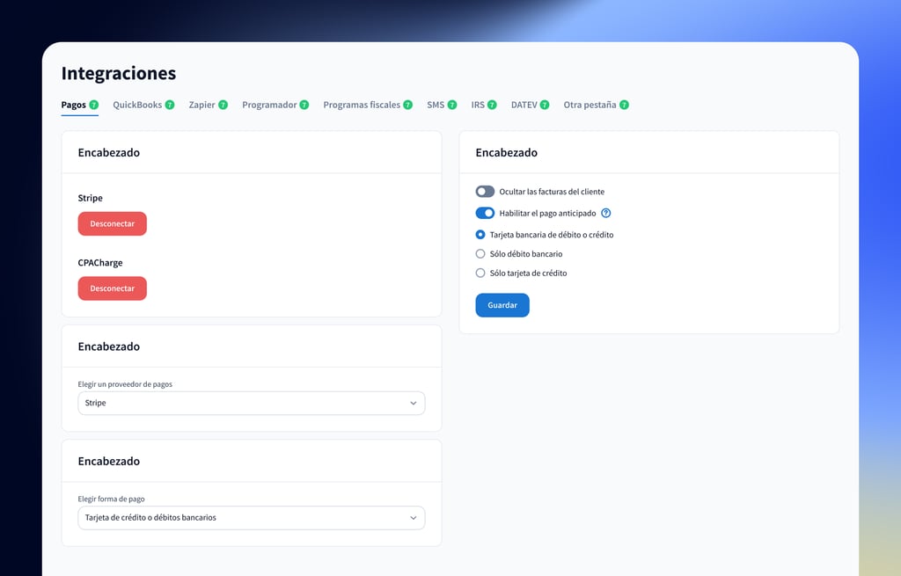Click the green badge beside QuickBooks
Image resolution: width=901 pixels, height=576 pixels.
pos(170,105)
